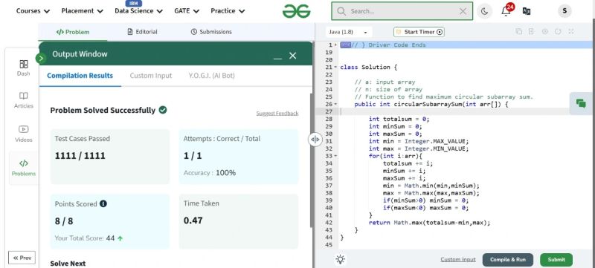Open the Videos sidebar icon

point(24,134)
